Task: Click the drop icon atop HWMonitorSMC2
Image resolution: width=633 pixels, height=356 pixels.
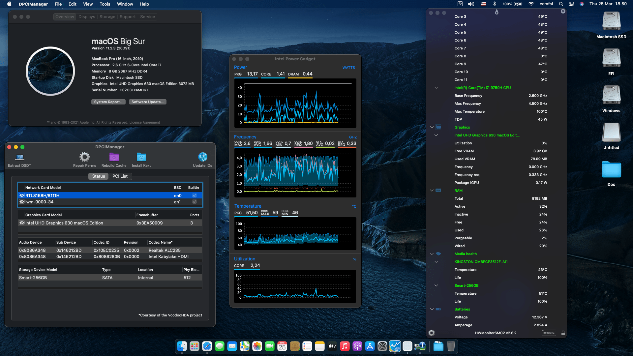Action: 497,12
